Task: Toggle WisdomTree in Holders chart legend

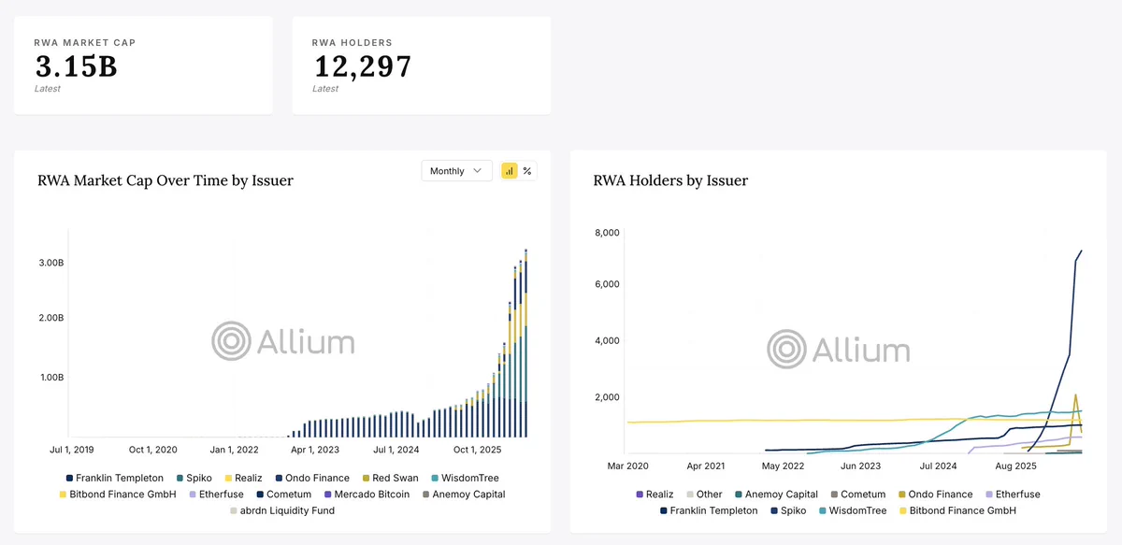Action: [x=854, y=511]
